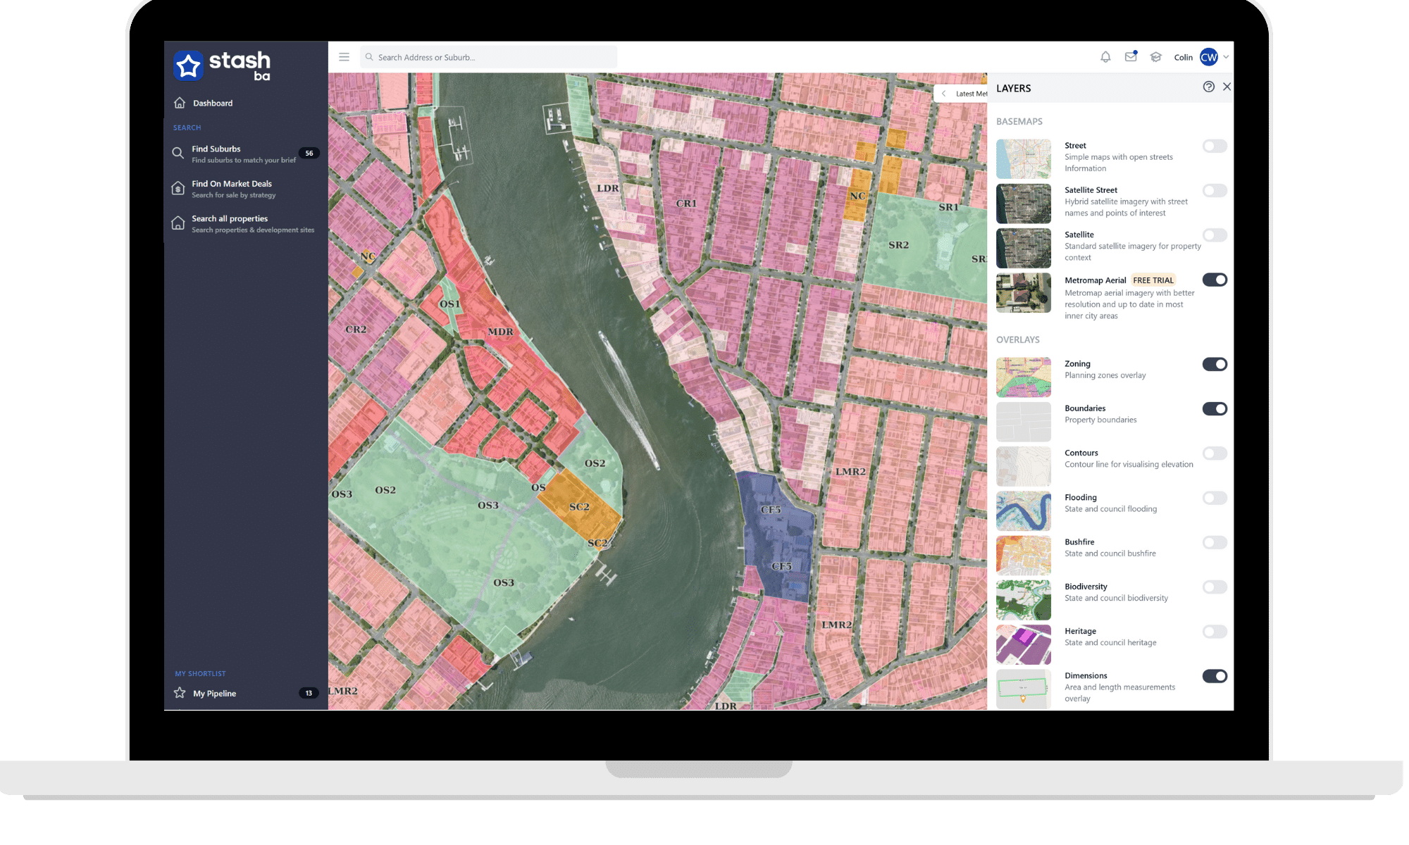The width and height of the screenshot is (1409, 845).
Task: Click the MDR zone label on map
Action: pos(500,332)
